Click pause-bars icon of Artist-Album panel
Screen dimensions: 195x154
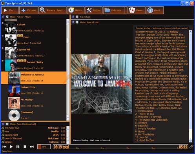tap(3, 17)
